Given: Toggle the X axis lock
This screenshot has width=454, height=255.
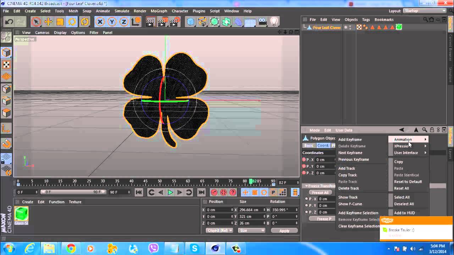Looking at the screenshot, I should [x=100, y=22].
